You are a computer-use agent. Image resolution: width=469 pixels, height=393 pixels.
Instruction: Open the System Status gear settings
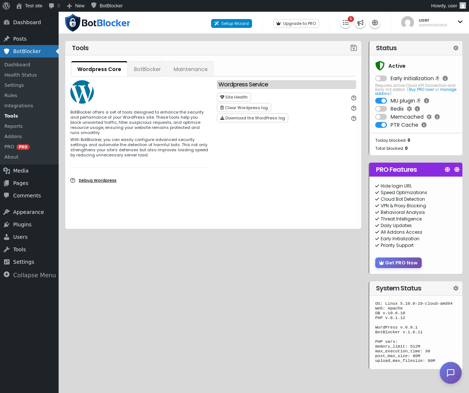click(x=456, y=288)
